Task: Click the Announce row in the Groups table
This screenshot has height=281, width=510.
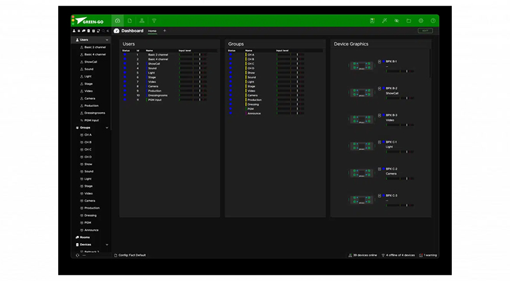Action: (x=275, y=113)
